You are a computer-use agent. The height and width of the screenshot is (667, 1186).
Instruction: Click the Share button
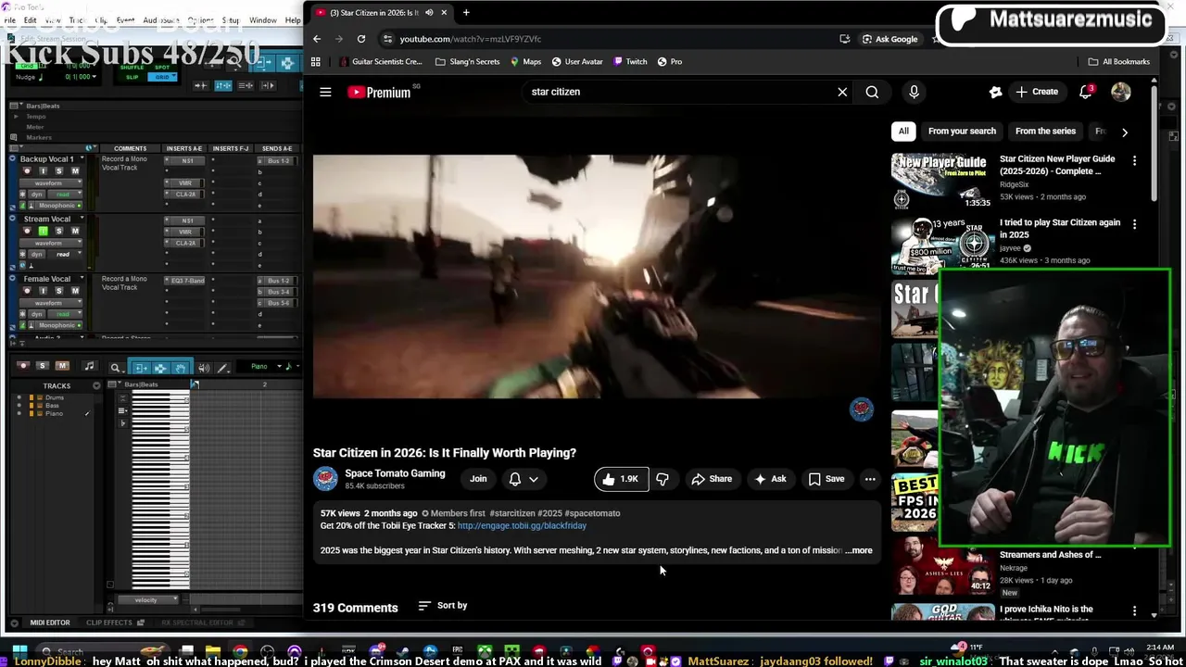(x=712, y=479)
